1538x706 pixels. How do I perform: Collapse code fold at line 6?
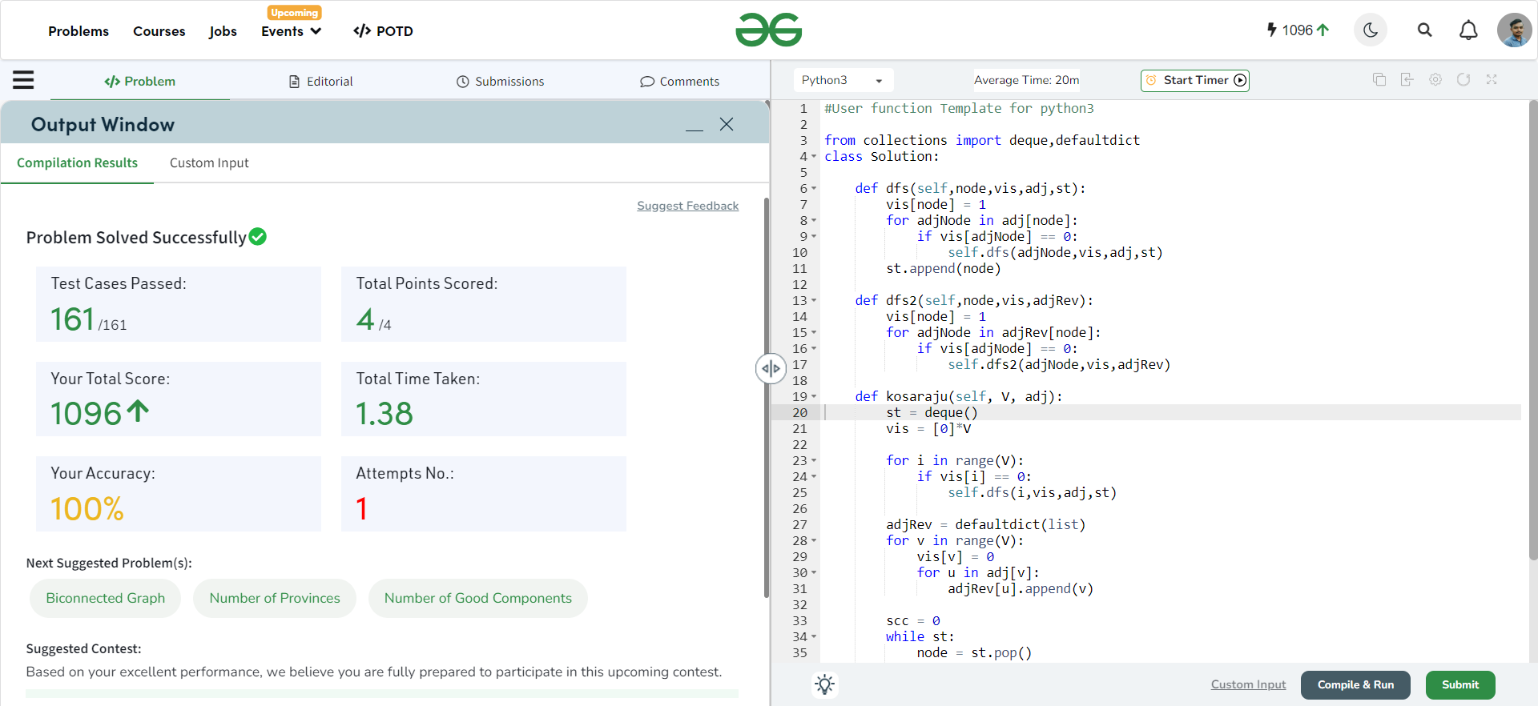point(814,188)
